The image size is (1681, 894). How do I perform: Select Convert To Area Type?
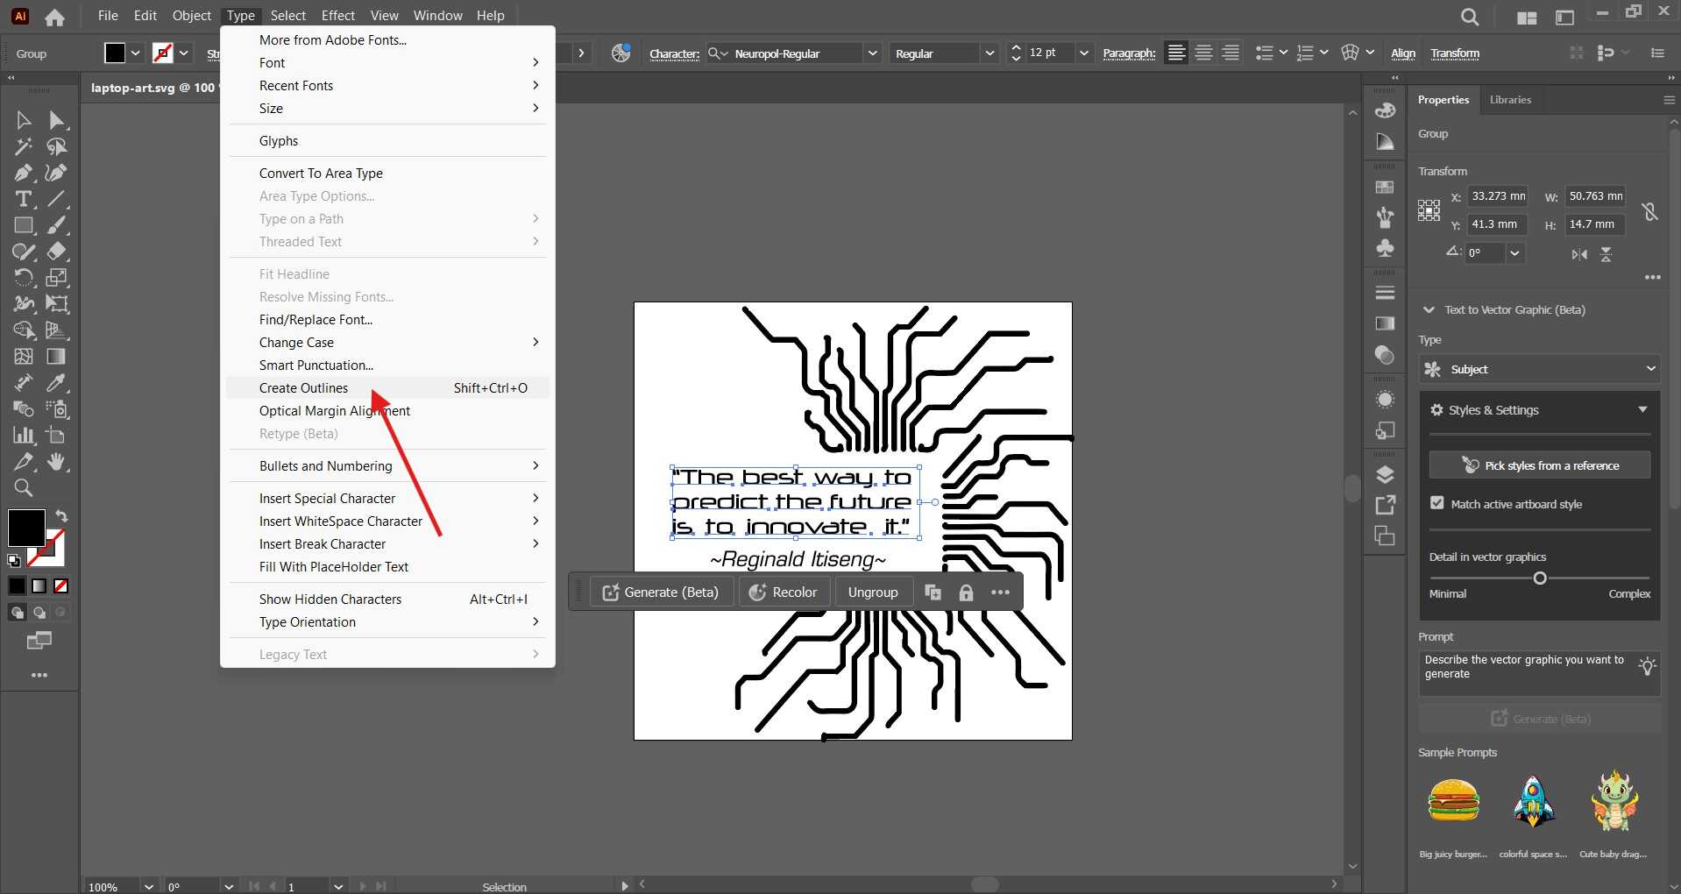pyautogui.click(x=387, y=173)
